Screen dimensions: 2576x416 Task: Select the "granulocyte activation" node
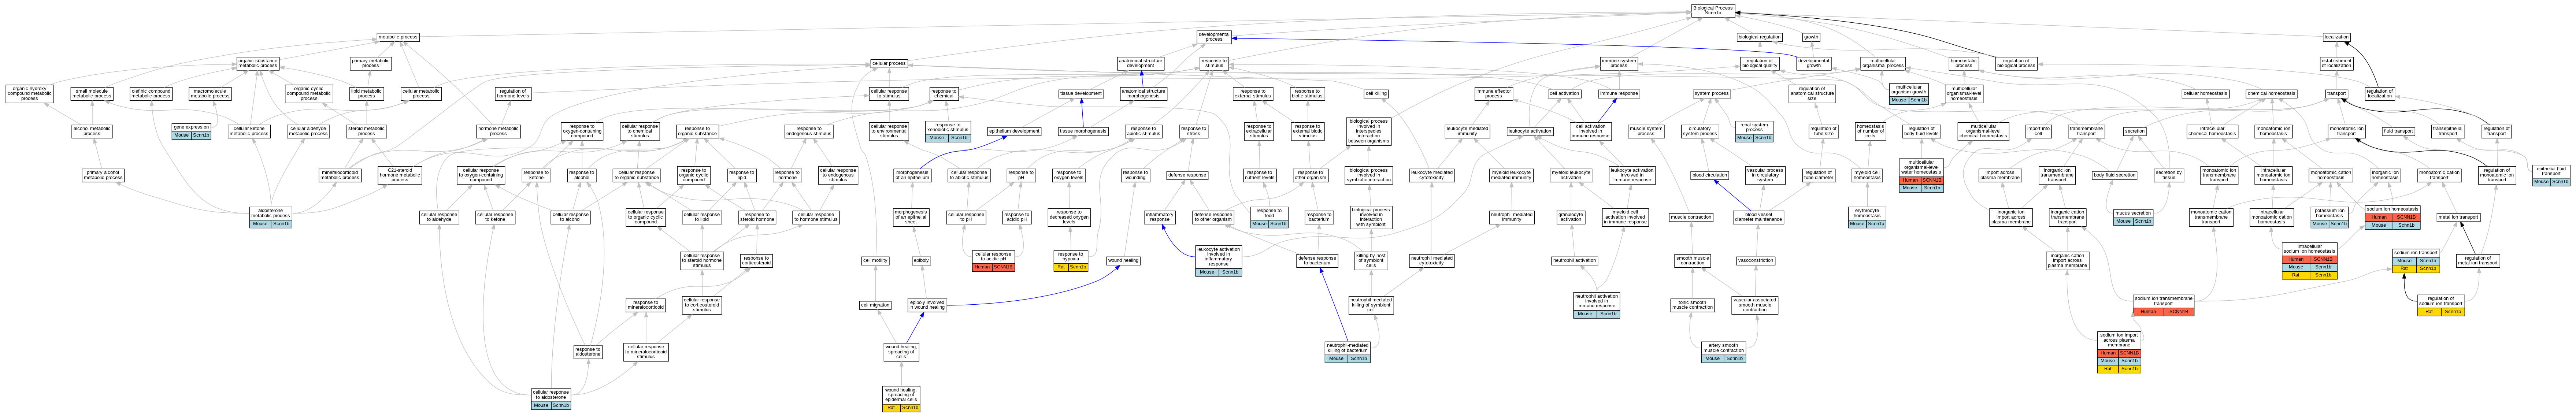coord(1571,217)
